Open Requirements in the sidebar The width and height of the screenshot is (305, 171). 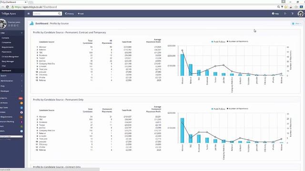click(x=8, y=47)
